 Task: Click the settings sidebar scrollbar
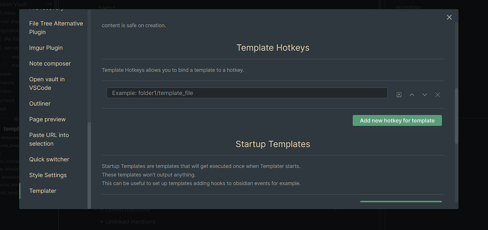(89, 165)
